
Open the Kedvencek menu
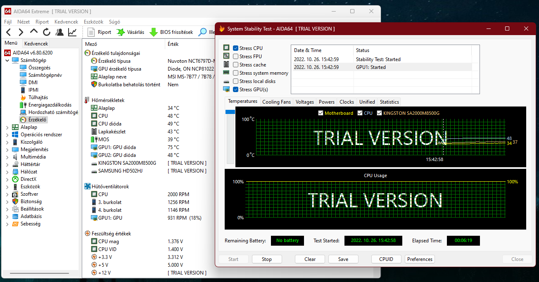click(66, 22)
